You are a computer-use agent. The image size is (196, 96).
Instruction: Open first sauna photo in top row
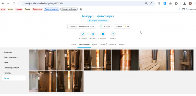click(43, 60)
